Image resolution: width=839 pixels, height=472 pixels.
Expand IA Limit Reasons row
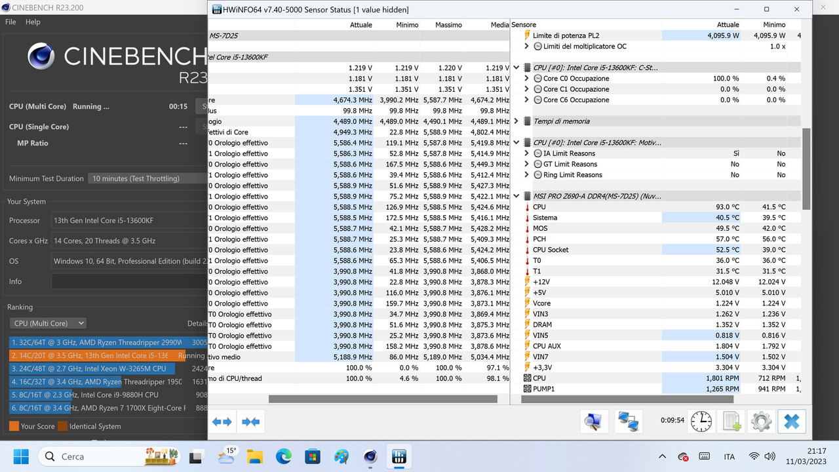(527, 153)
